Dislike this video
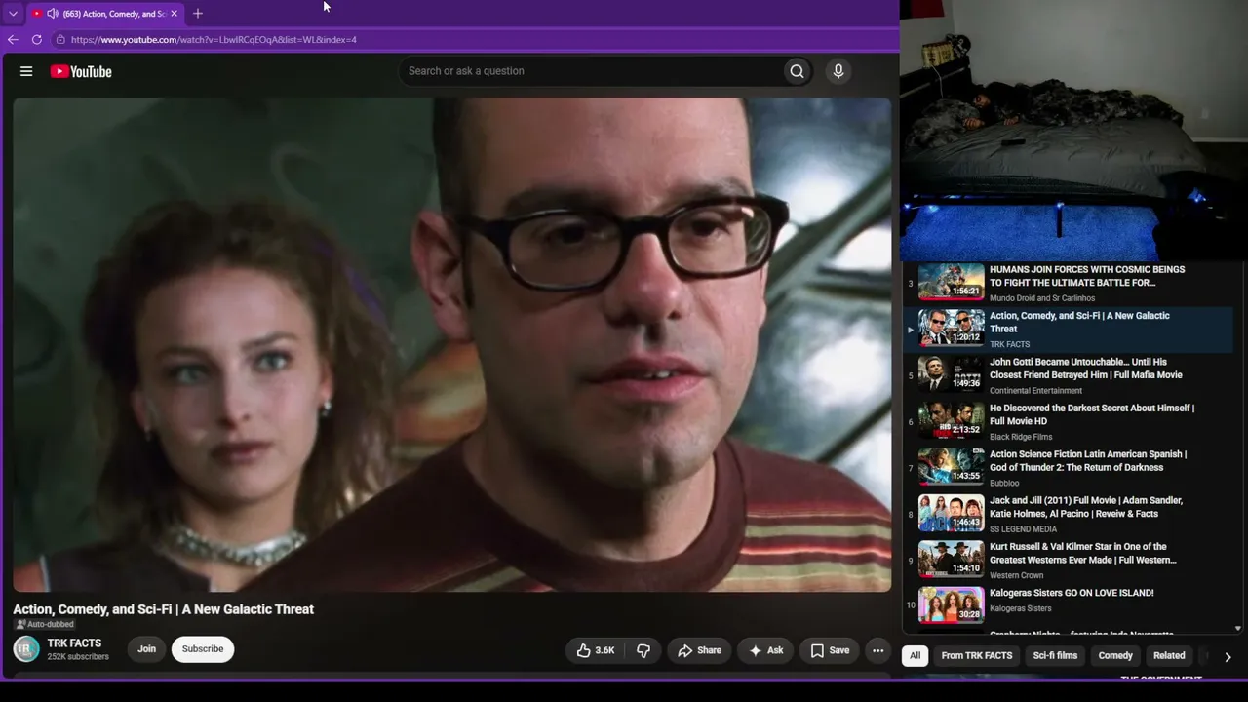 (x=643, y=650)
